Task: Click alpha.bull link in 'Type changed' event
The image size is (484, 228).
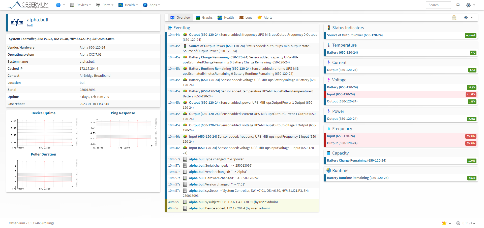Action: point(197,159)
